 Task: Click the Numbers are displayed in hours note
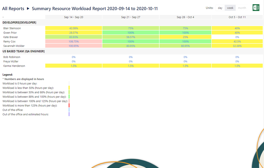(x=23, y=79)
